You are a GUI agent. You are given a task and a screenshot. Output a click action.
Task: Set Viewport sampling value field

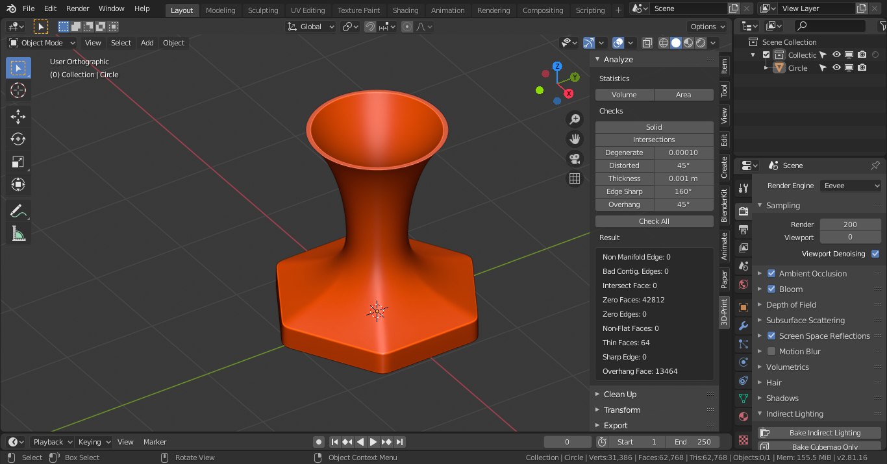[x=851, y=238]
